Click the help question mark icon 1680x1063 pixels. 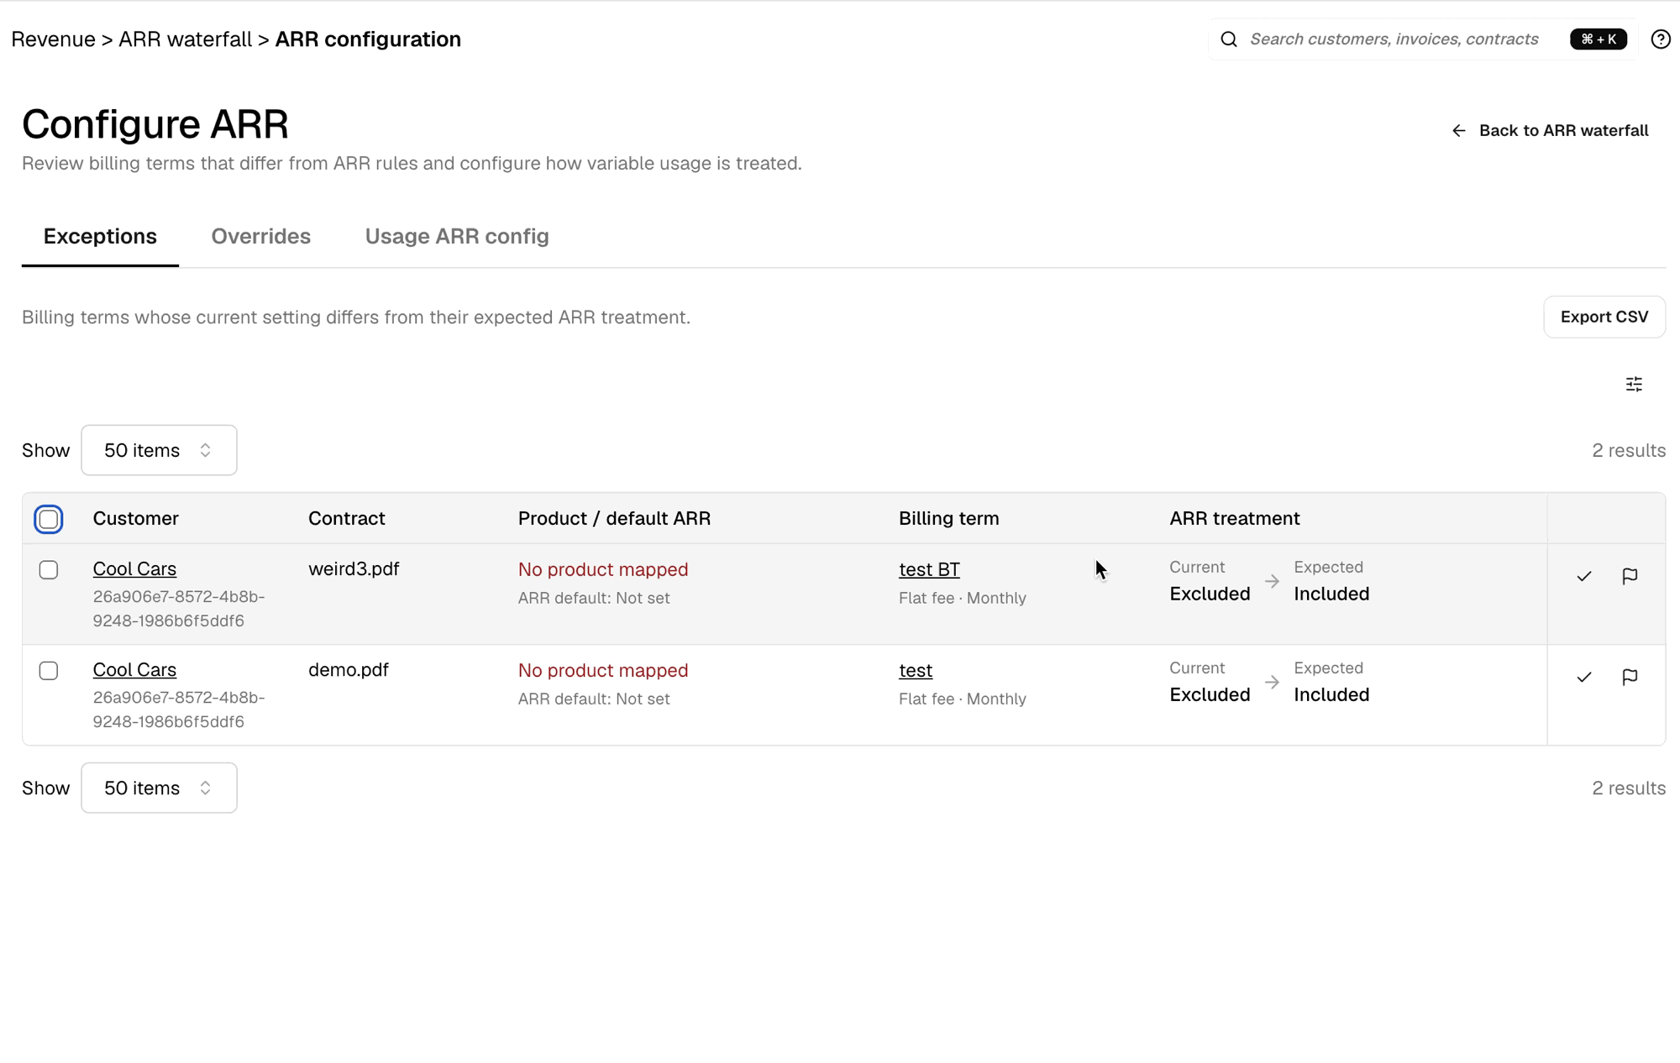pyautogui.click(x=1660, y=39)
